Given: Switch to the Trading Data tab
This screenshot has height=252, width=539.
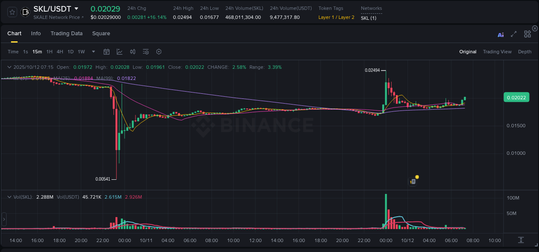Looking at the screenshot, I should [x=66, y=34].
